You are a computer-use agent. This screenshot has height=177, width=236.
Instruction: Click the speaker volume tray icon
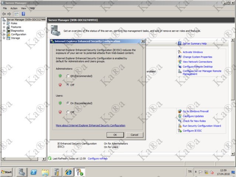212,172
